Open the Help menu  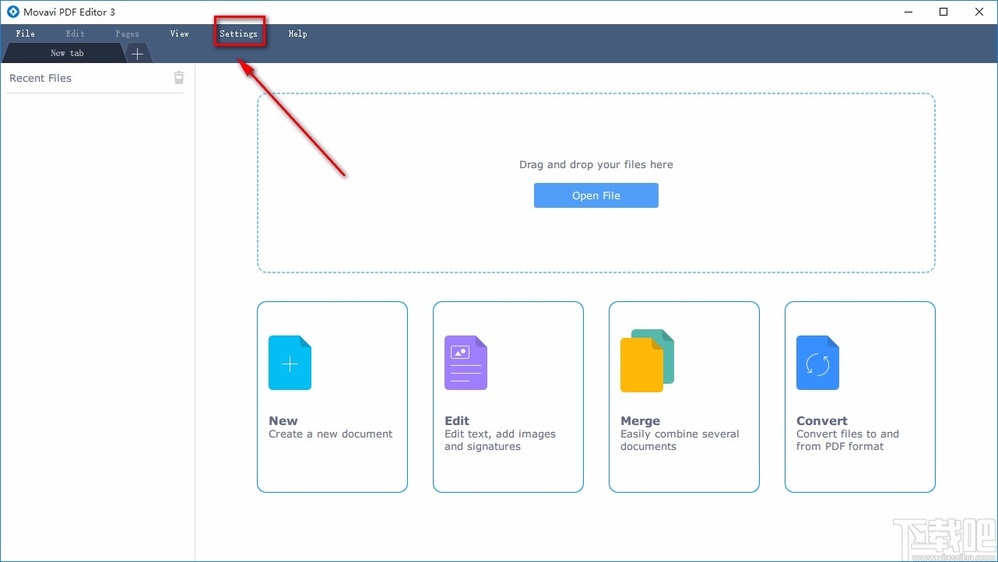[x=297, y=33]
